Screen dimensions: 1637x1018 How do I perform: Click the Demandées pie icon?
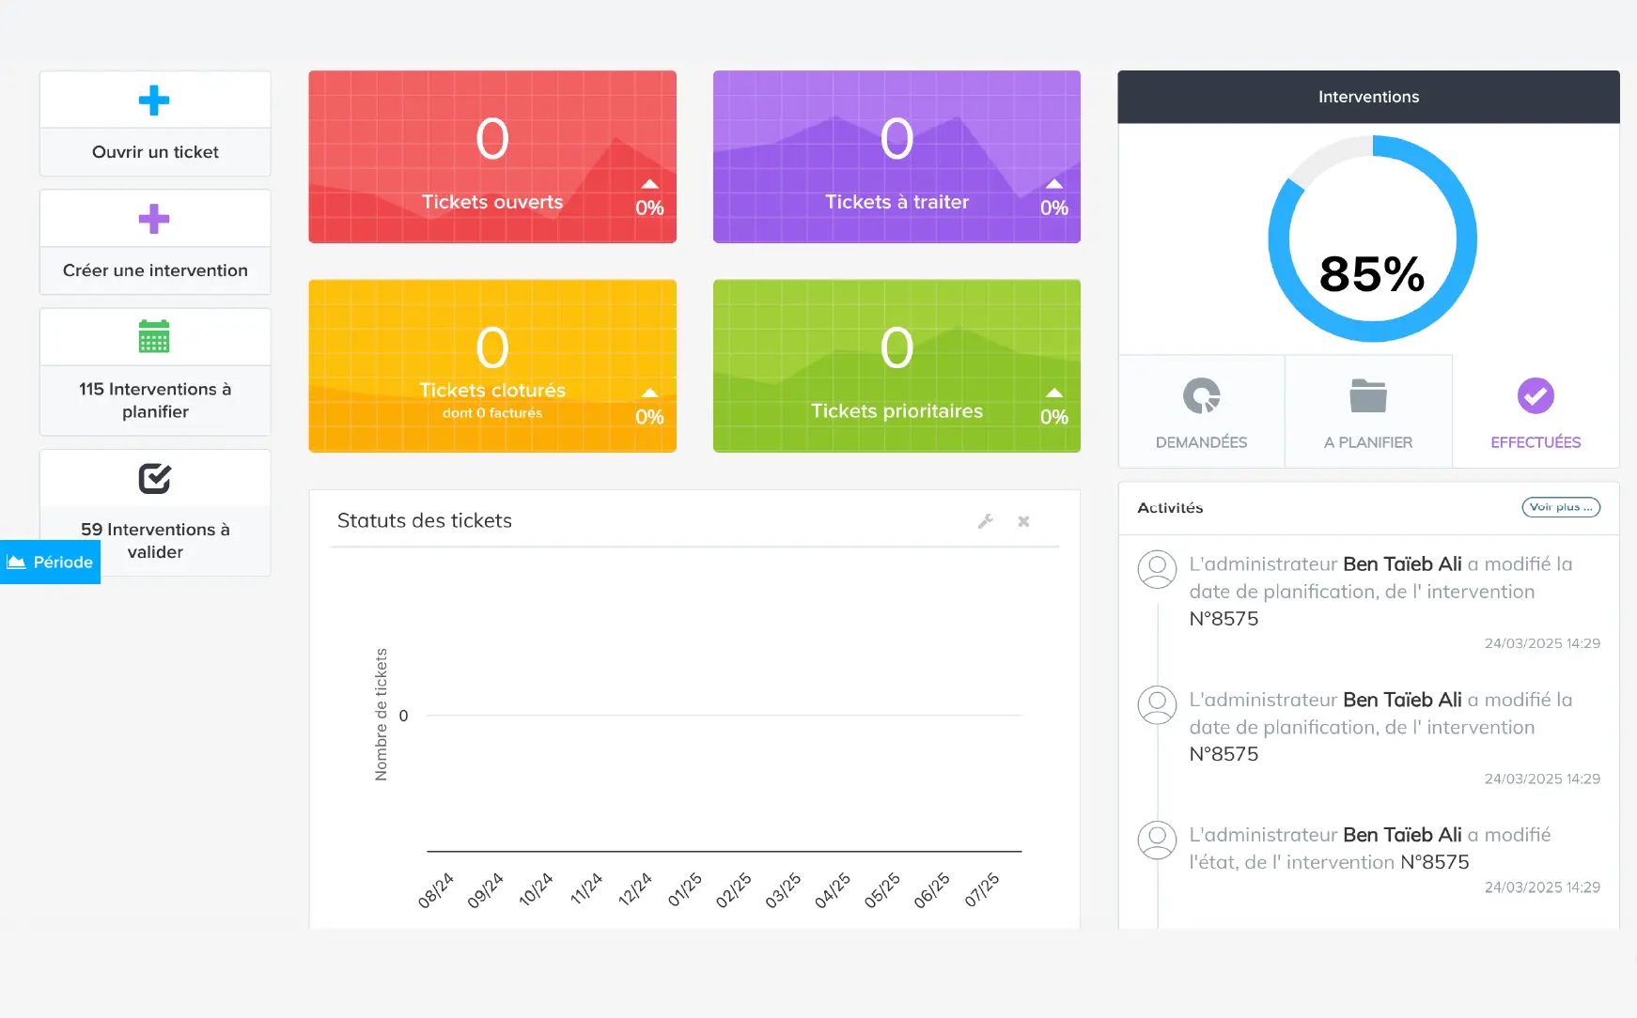coord(1201,395)
